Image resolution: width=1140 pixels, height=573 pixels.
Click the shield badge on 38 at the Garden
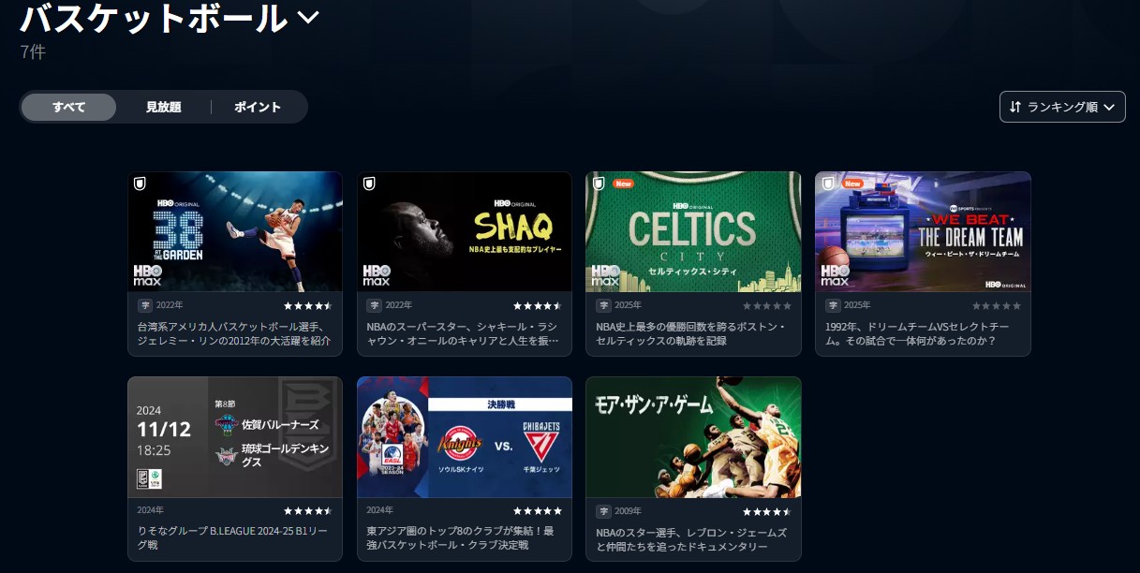(x=140, y=184)
